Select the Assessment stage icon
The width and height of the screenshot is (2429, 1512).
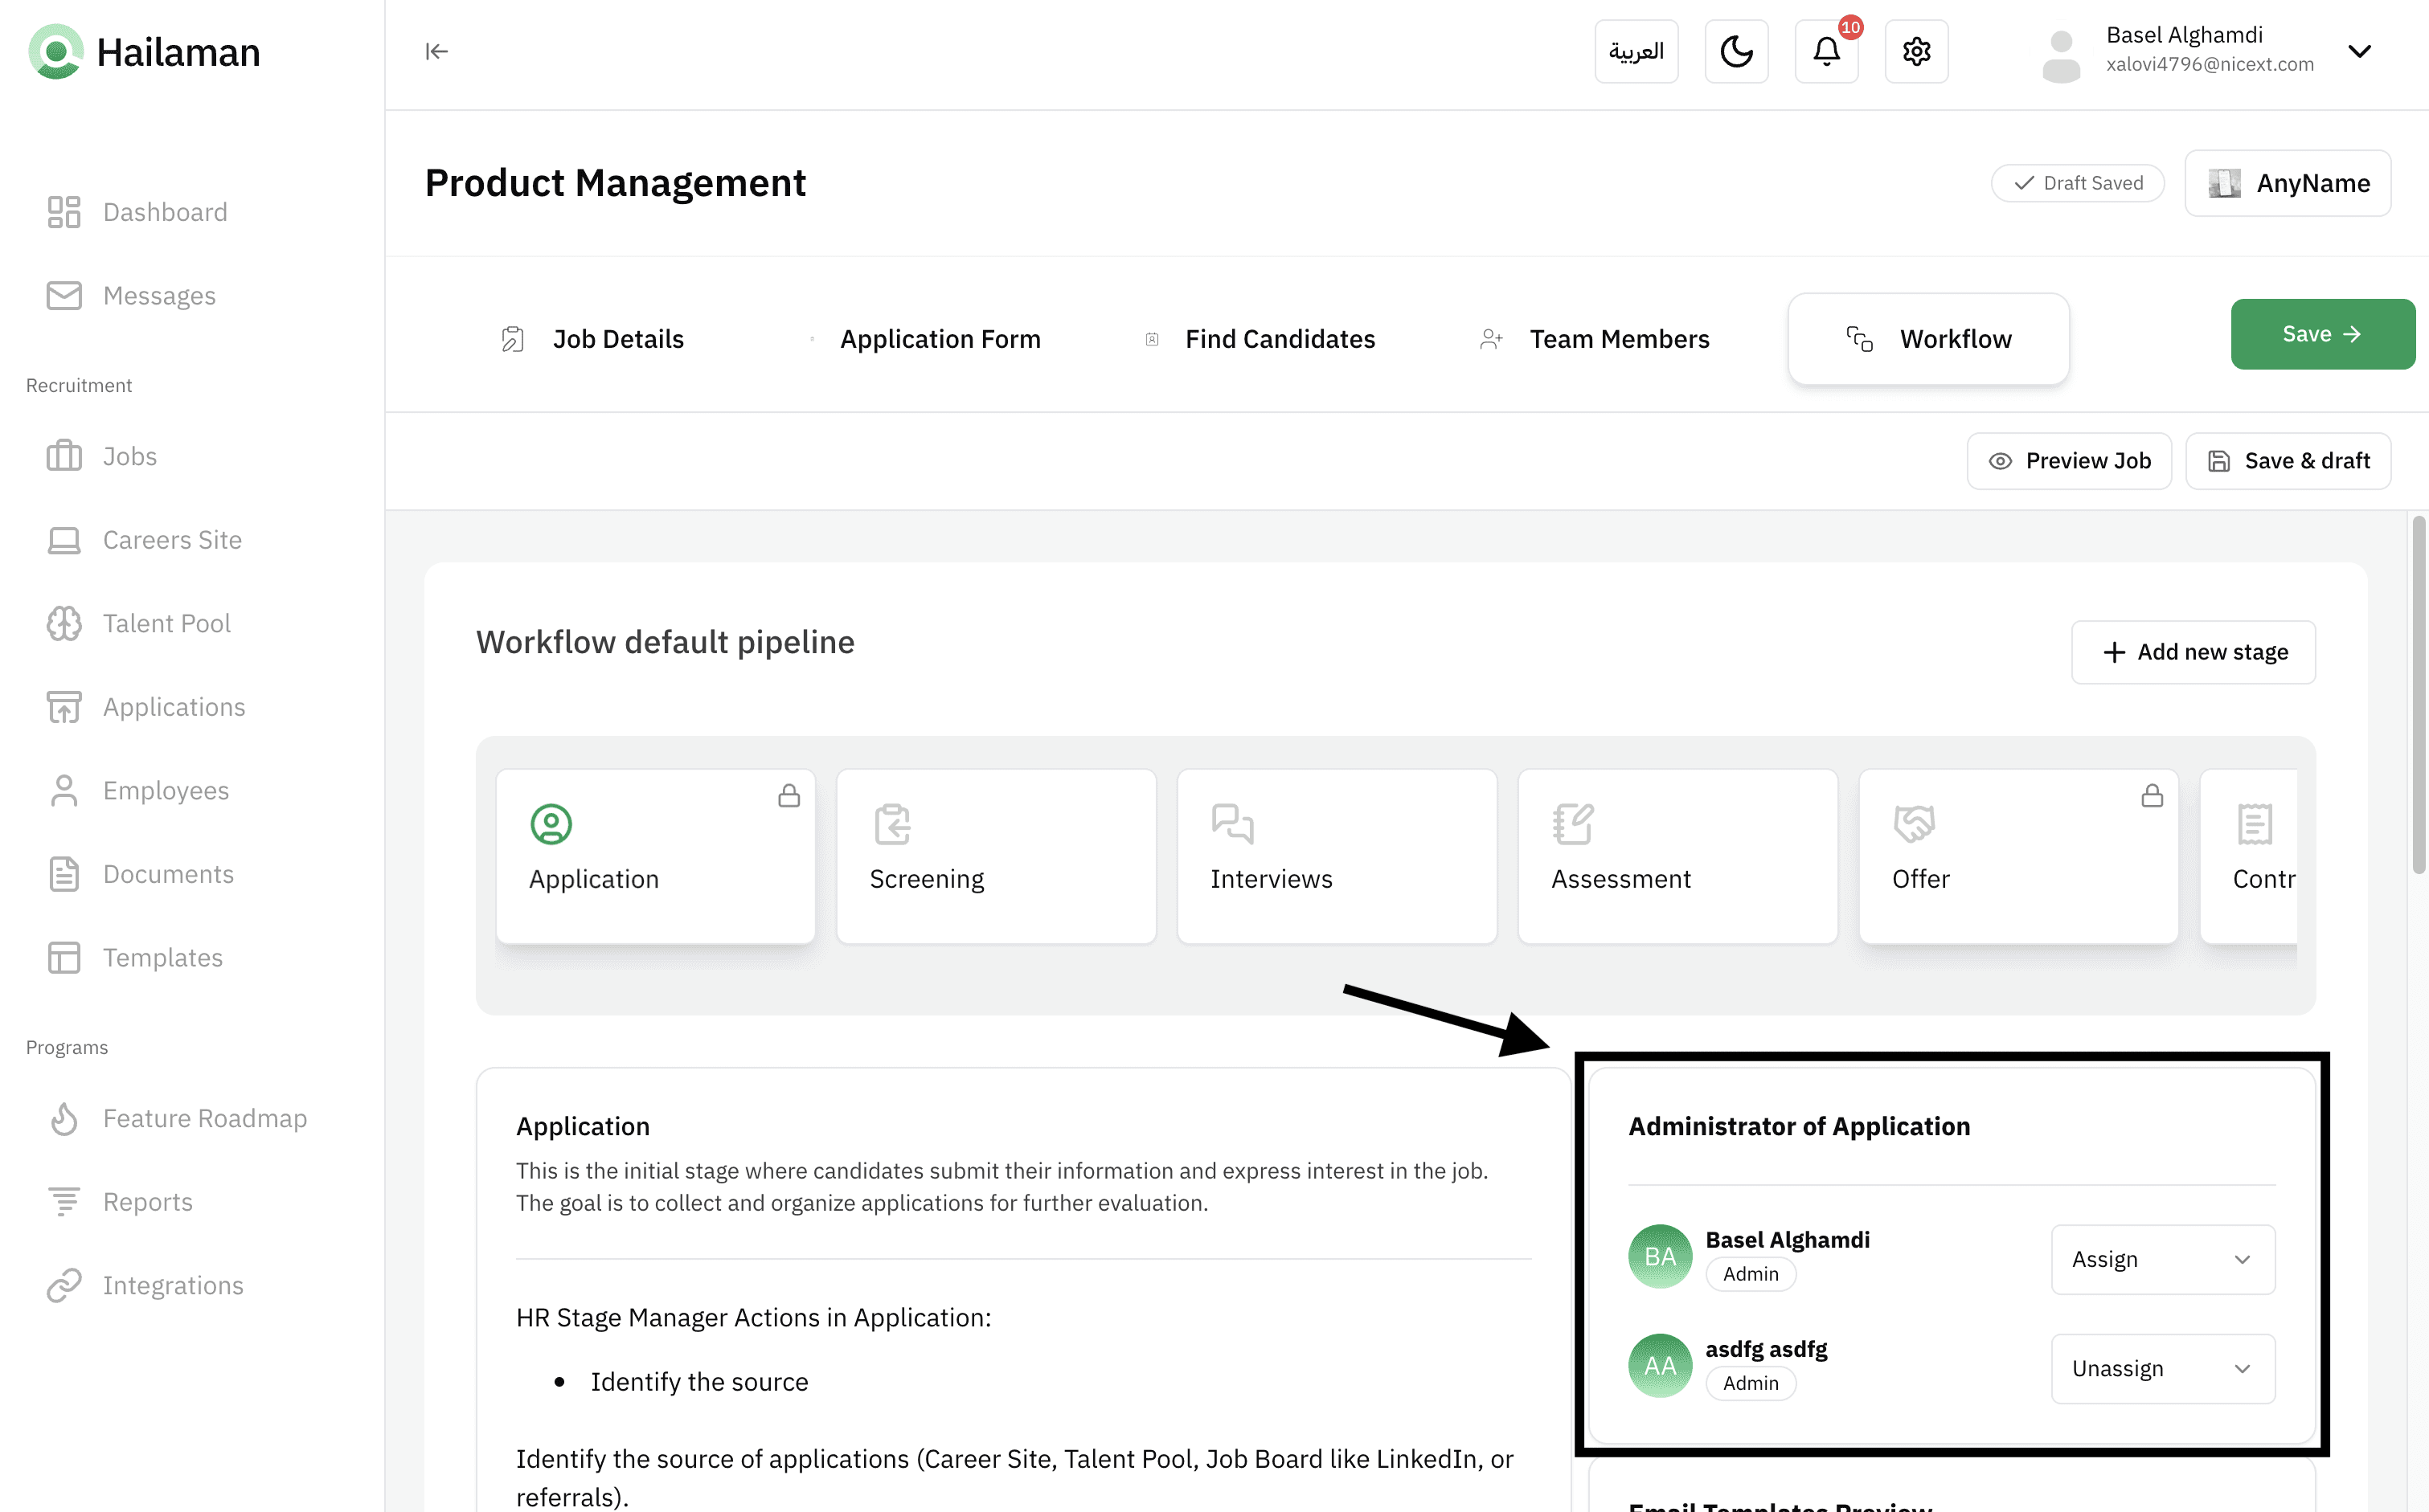tap(1573, 824)
